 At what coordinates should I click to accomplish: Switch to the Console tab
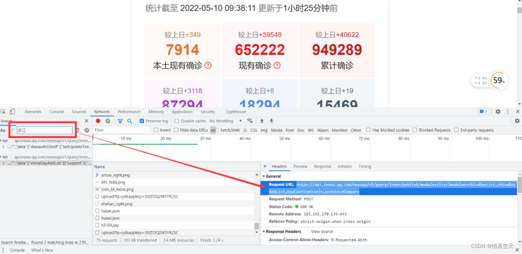(x=56, y=112)
